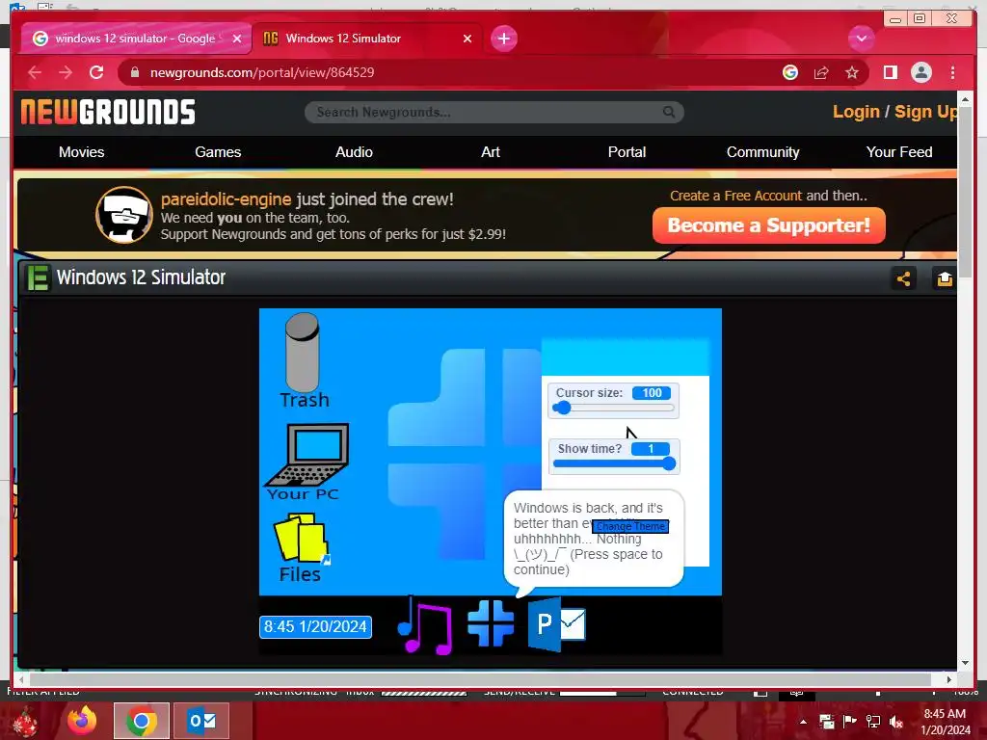Open the Games menu

[x=218, y=152]
